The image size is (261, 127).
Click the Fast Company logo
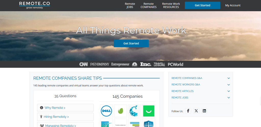100,64
